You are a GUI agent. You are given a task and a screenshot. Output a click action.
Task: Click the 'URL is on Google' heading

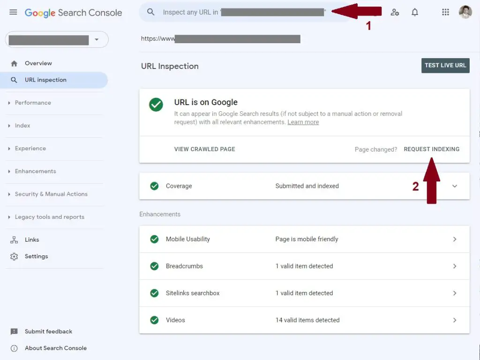coord(206,102)
